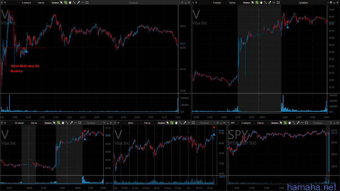Toggle Заявки in the 1 минута V chart

pyautogui.click(x=55, y=2)
